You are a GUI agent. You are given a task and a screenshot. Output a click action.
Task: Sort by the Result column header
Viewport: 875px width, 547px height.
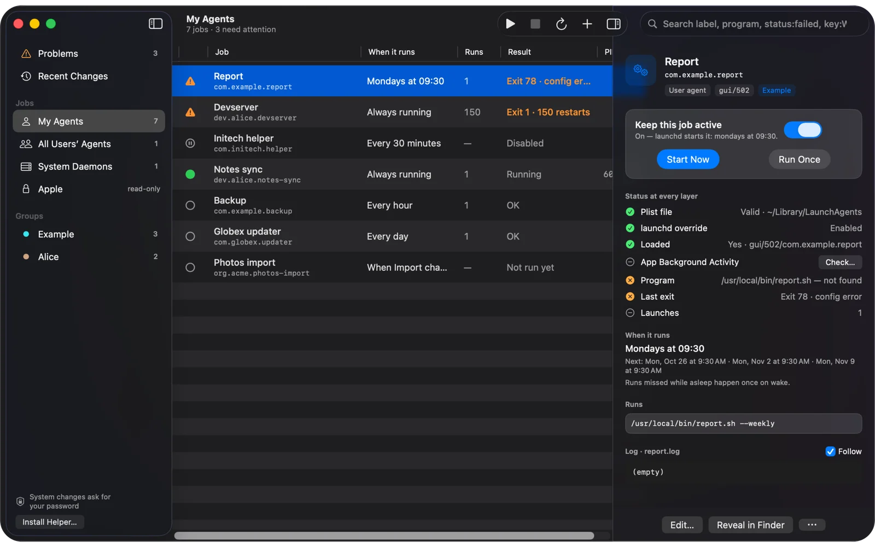[x=549, y=52]
